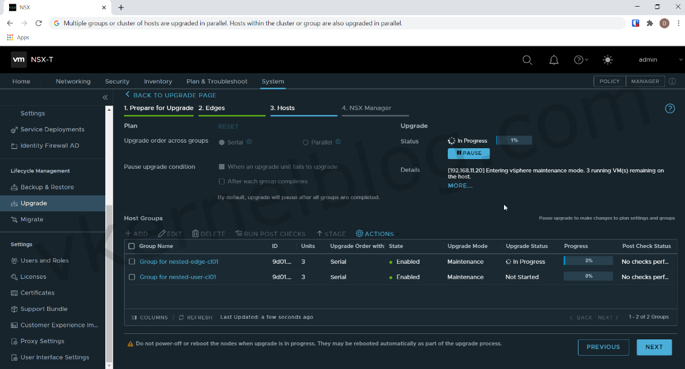Collapse the left navigation panel
The image size is (685, 369).
pos(105,97)
